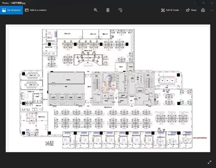216x168 pixels.
Task: Close the Photos window
Action: pyautogui.click(x=211, y=3)
